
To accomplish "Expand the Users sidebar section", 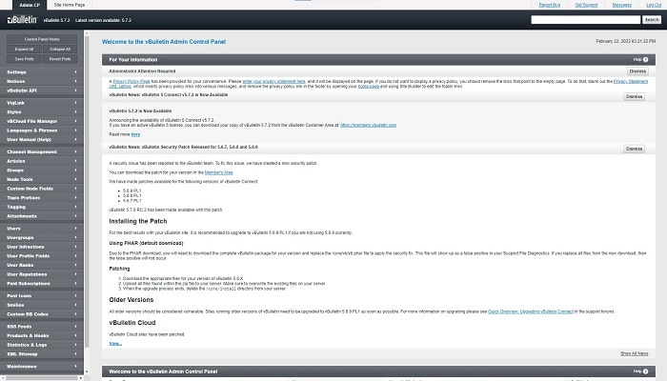I will pyautogui.click(x=42, y=229).
